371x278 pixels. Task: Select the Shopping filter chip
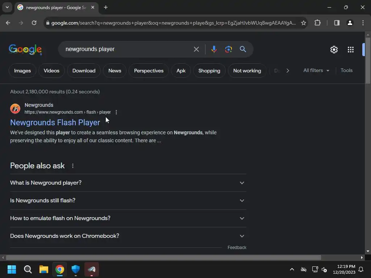(209, 71)
